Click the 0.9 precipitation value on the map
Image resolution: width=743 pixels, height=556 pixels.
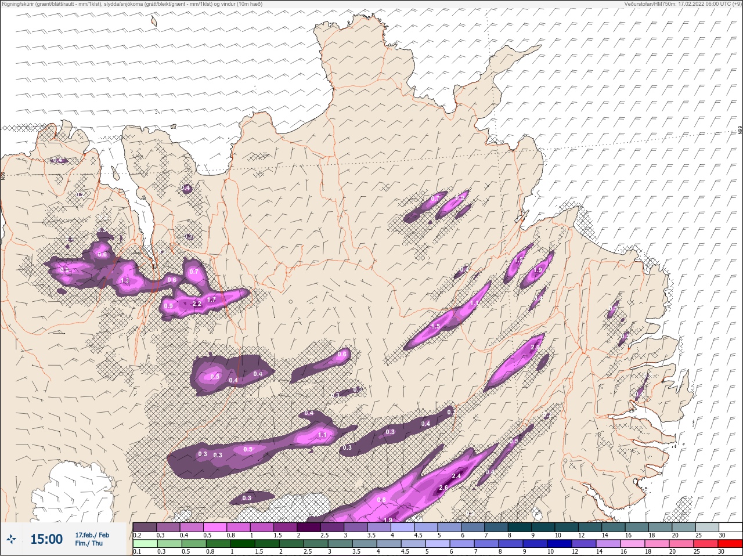[168, 306]
